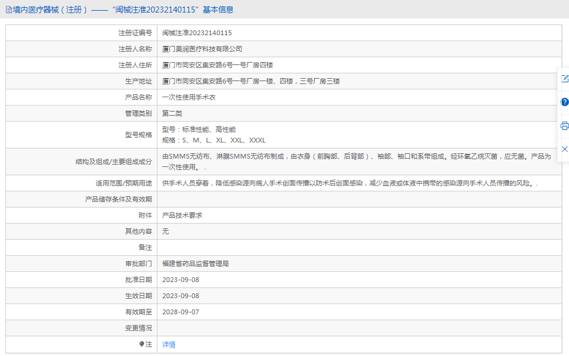The width and height of the screenshot is (569, 356).
Task: Click the lightbulb icon next to 注
Action: pos(141,344)
